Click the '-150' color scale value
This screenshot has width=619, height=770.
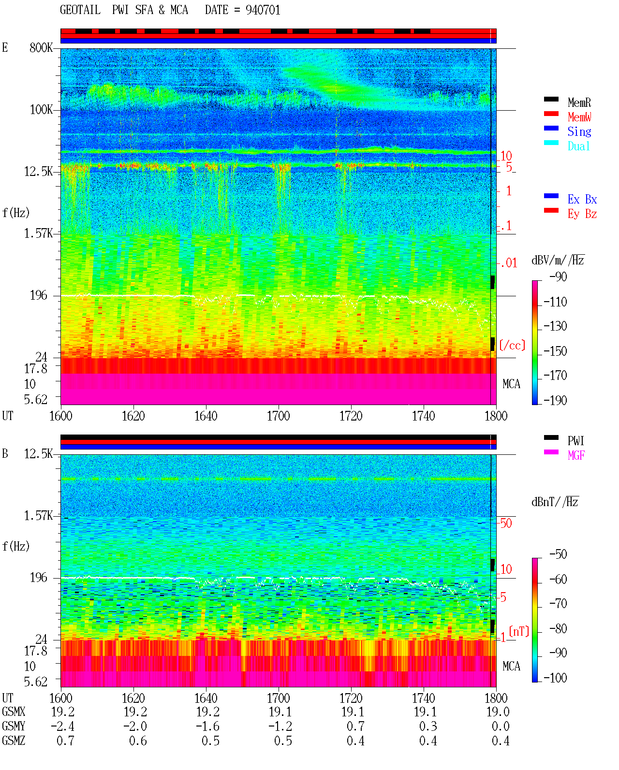coord(555,351)
